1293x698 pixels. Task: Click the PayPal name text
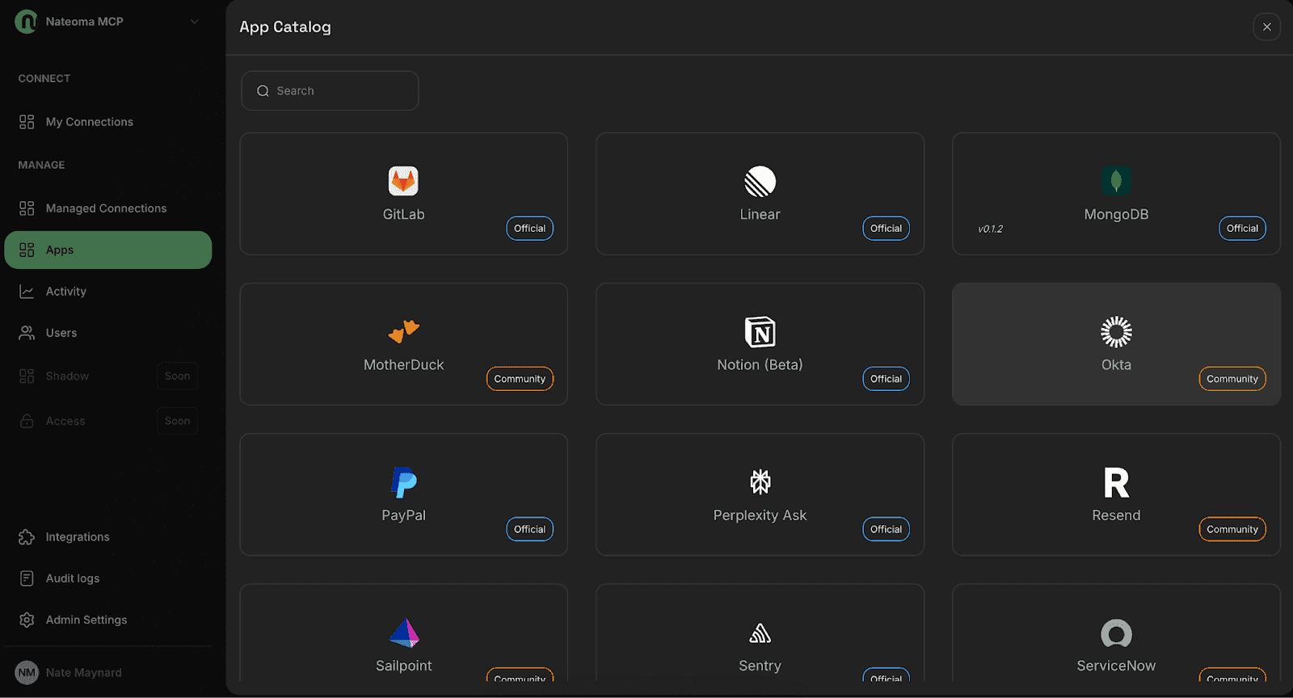403,515
